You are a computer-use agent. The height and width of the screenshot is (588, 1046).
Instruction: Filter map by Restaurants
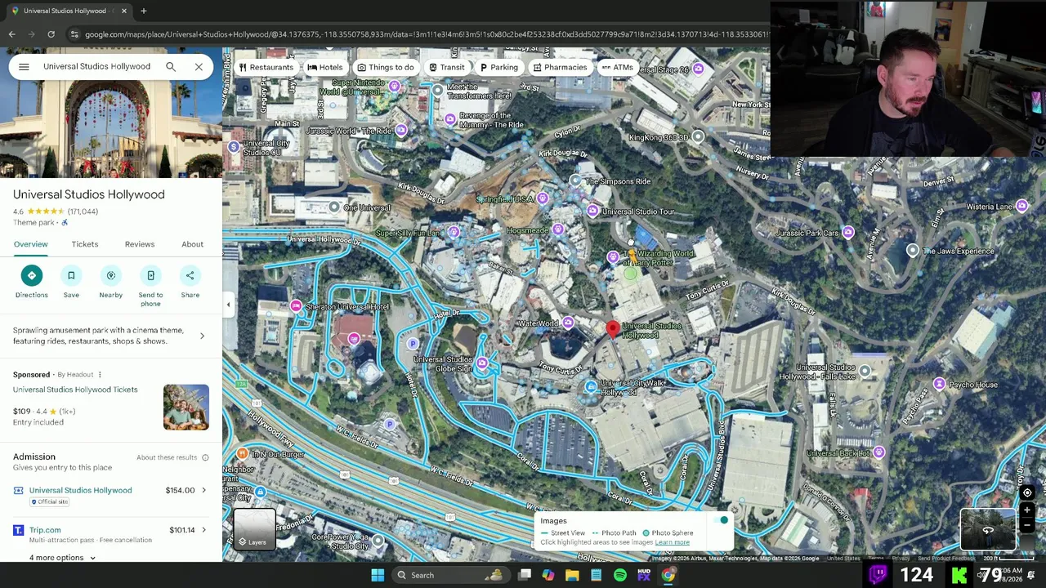pos(266,67)
